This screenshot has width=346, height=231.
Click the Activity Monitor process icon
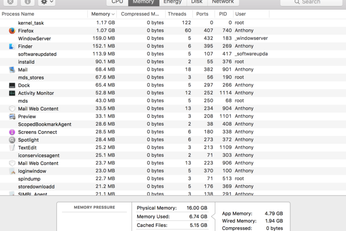point(12,93)
